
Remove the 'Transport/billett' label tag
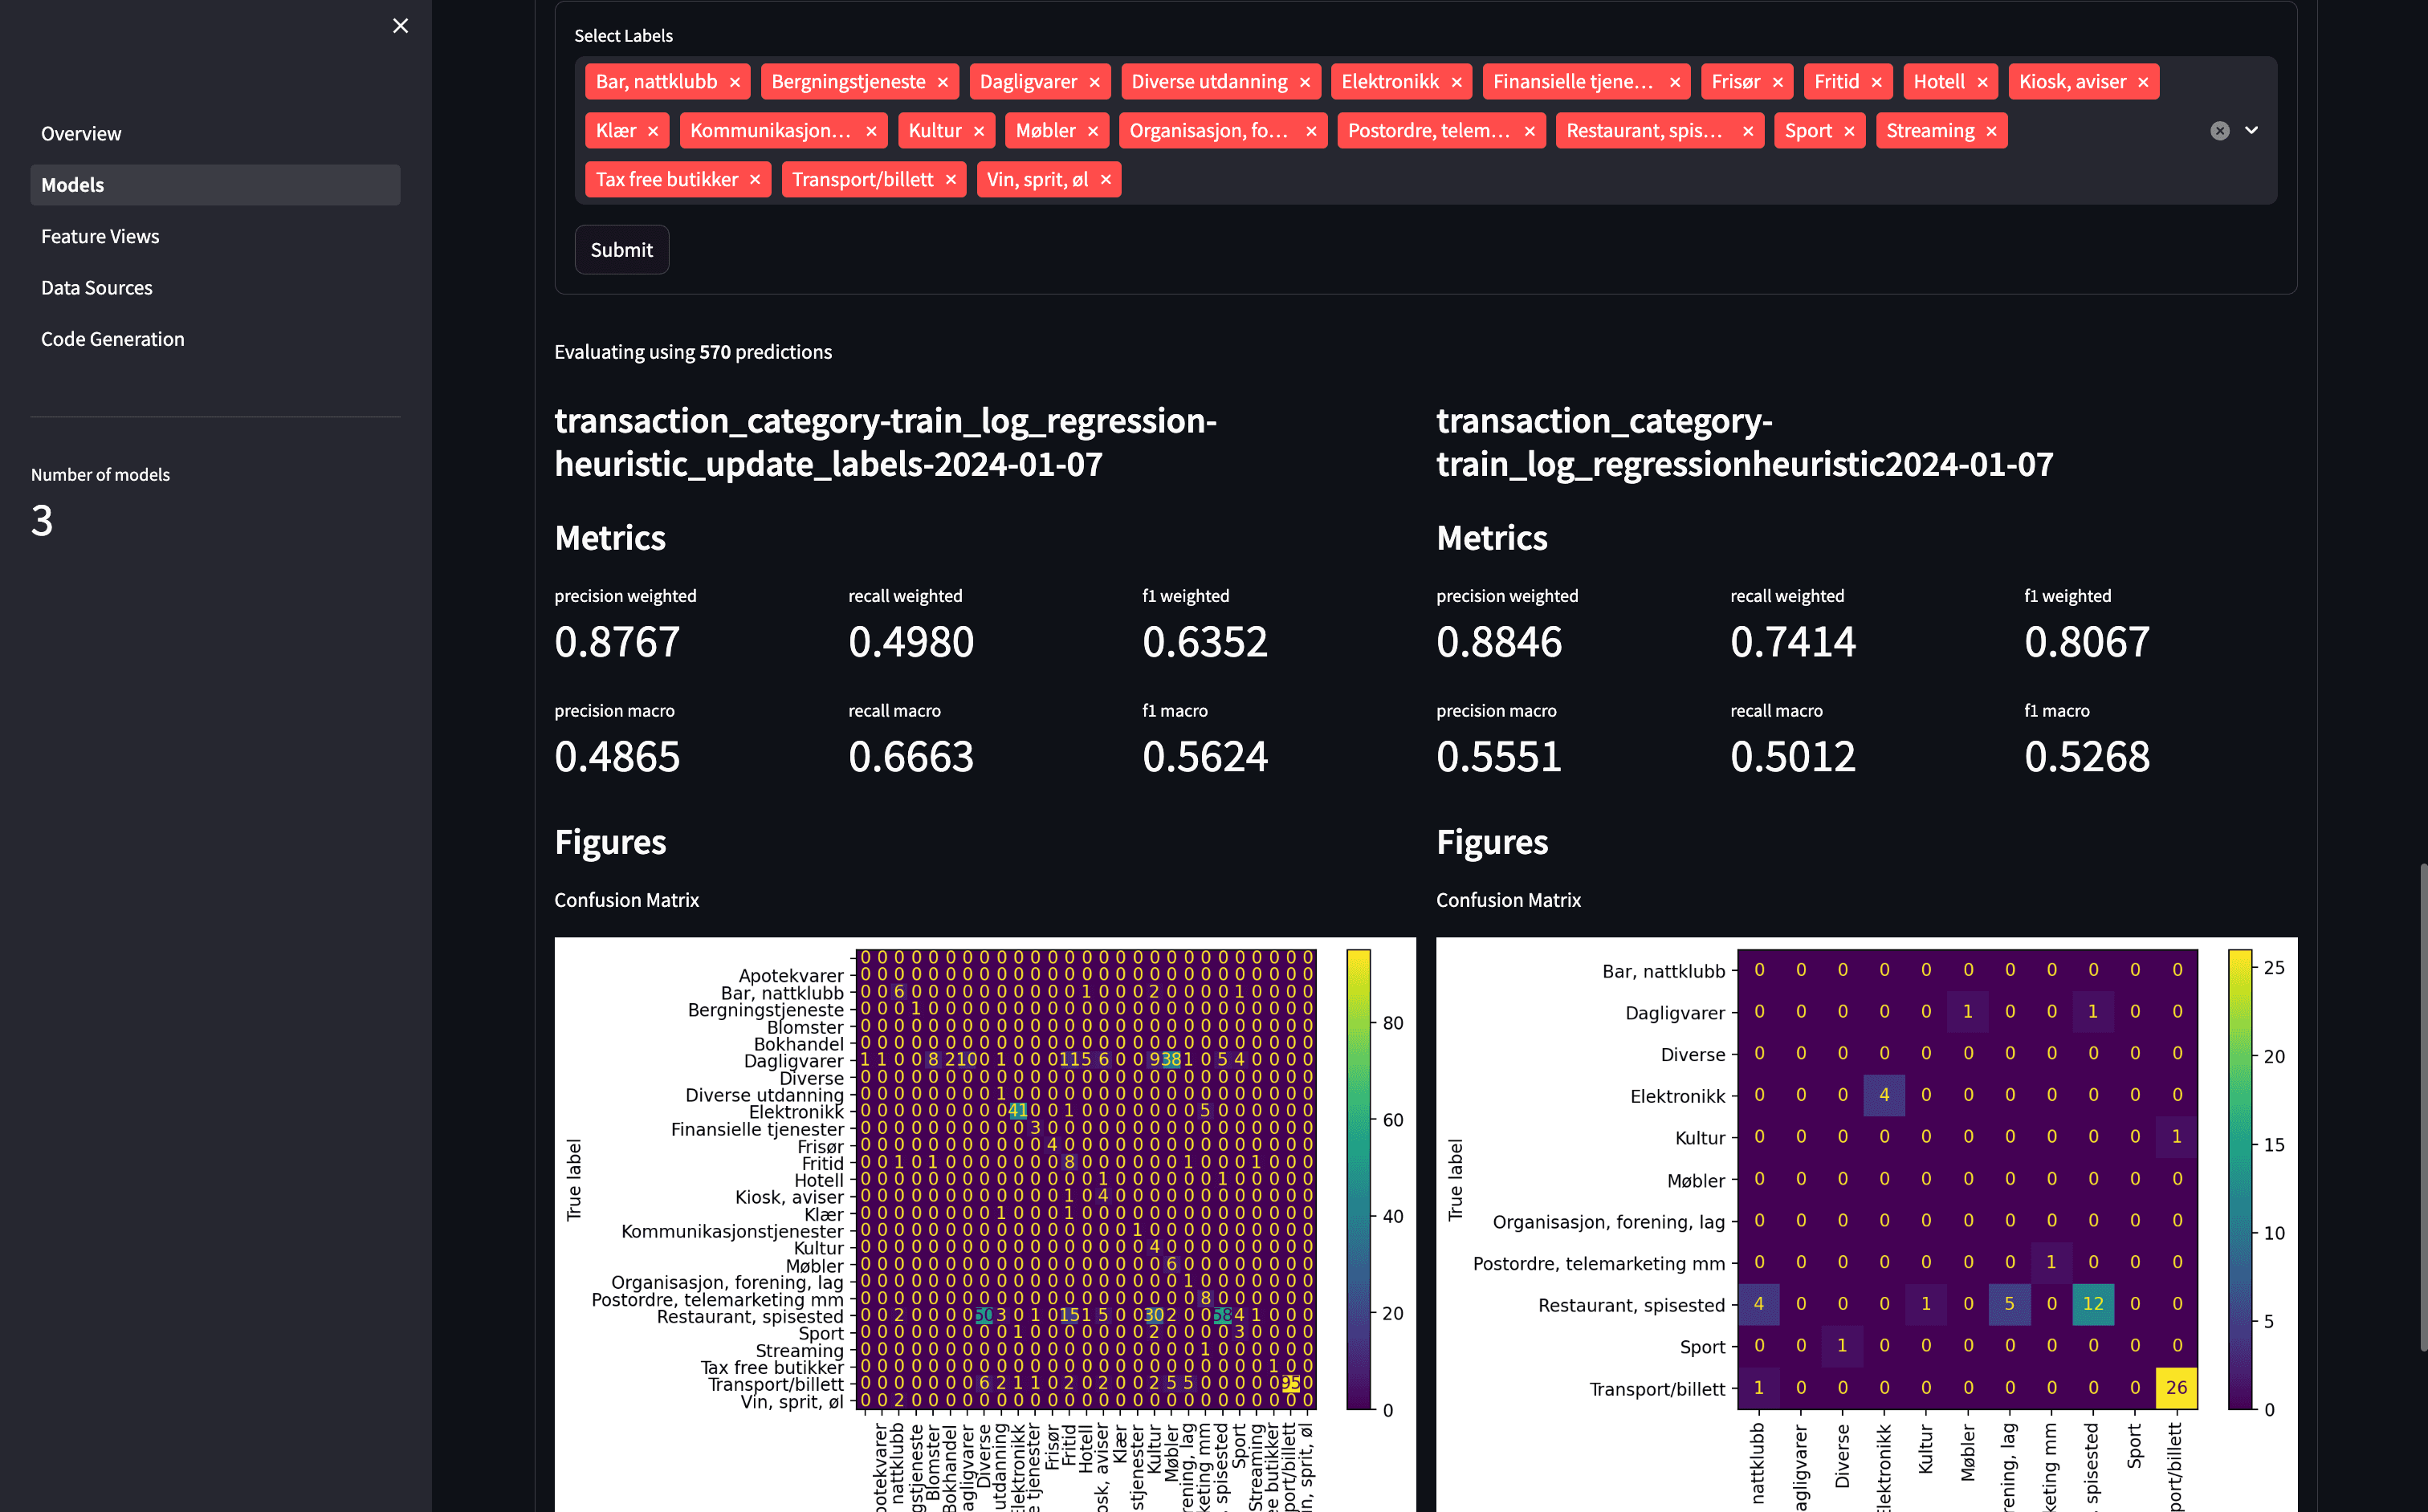click(951, 180)
